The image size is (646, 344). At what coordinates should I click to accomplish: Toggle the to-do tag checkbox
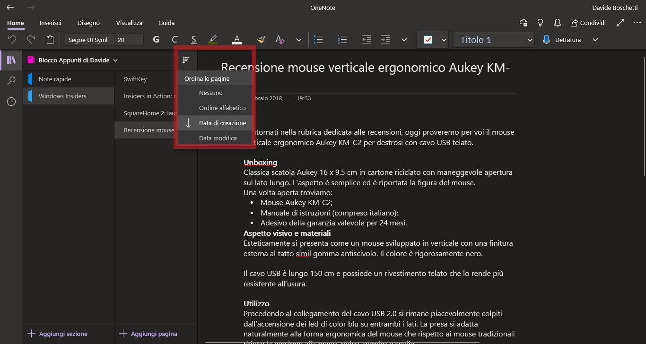[x=428, y=40]
